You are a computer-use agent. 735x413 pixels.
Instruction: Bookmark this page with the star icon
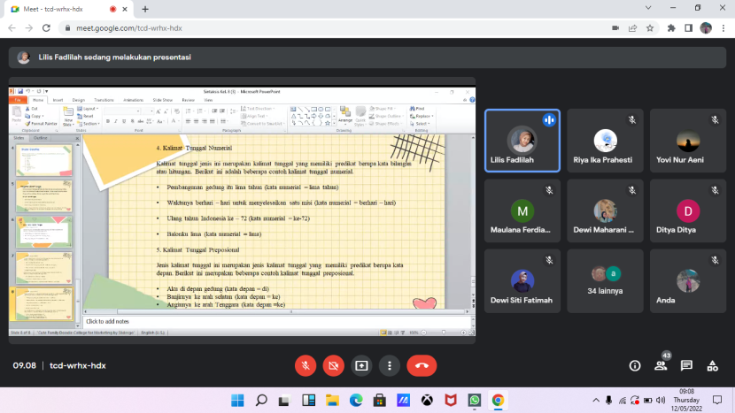[651, 27]
